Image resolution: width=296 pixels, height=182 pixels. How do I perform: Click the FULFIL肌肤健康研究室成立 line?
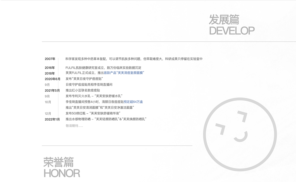(x=103, y=68)
